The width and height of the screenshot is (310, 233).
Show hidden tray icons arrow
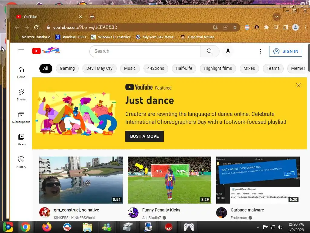(x=258, y=227)
